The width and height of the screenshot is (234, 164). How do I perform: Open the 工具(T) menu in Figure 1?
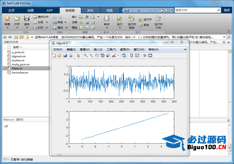pyautogui.click(x=111, y=50)
